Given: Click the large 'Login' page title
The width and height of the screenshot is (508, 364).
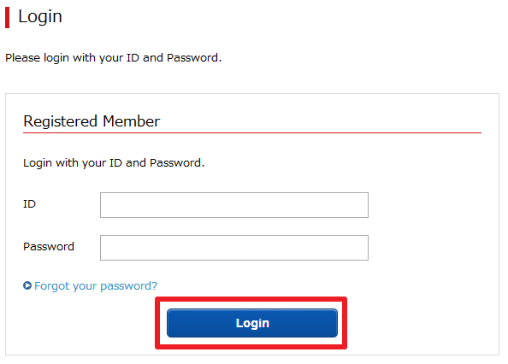Looking at the screenshot, I should tap(40, 17).
